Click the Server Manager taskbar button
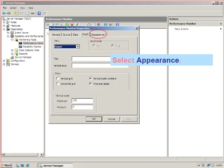 [x=55, y=166]
